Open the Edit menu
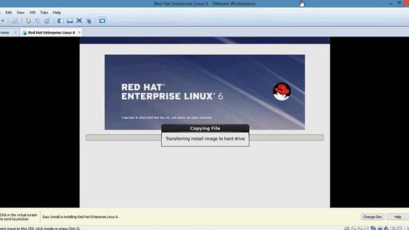Screen dimensions: 409x230 8,13
